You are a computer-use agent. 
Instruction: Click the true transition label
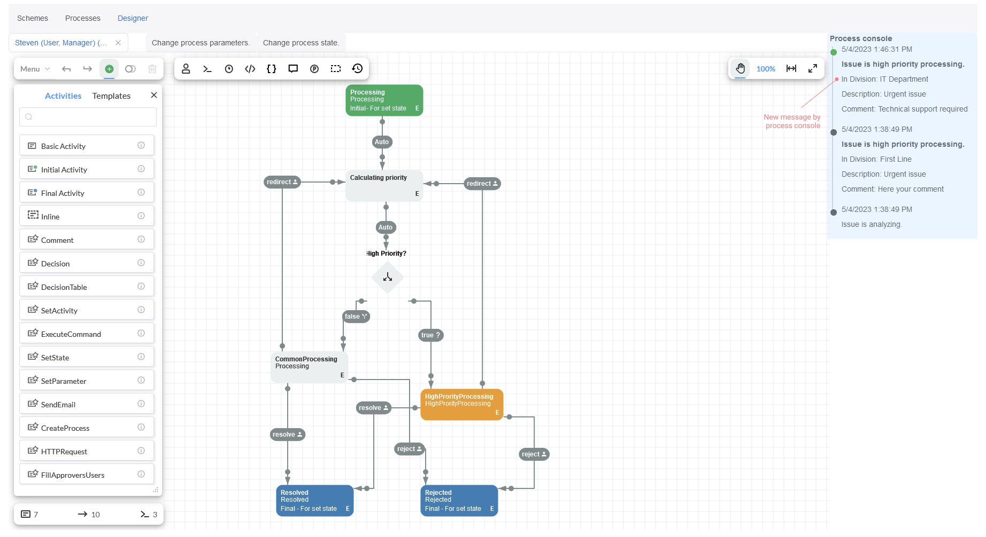(431, 335)
